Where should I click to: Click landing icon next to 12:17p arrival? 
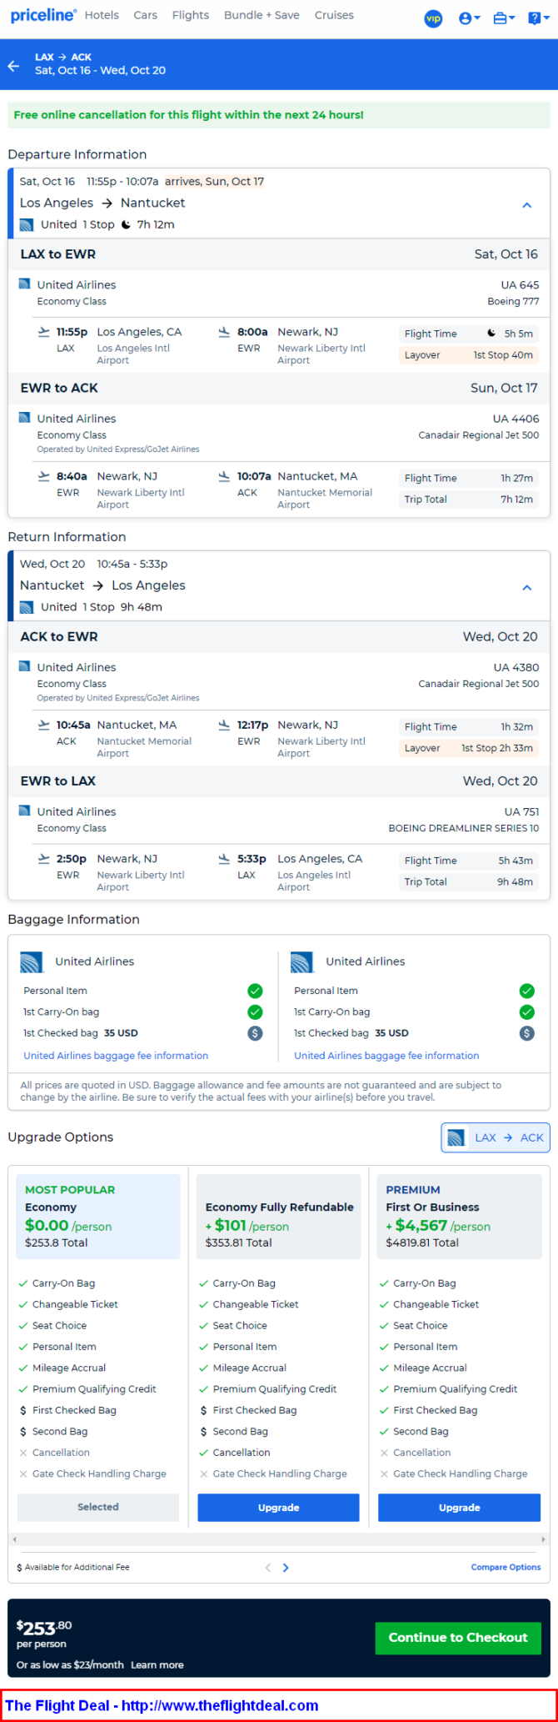click(x=224, y=725)
